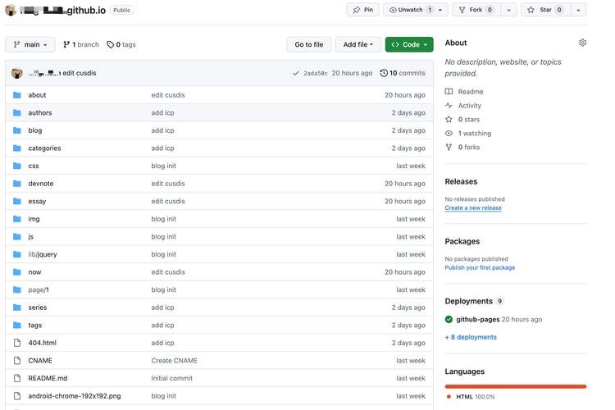Image resolution: width=615 pixels, height=410 pixels.
Task: Click the CNAME file icon
Action: [x=17, y=361]
